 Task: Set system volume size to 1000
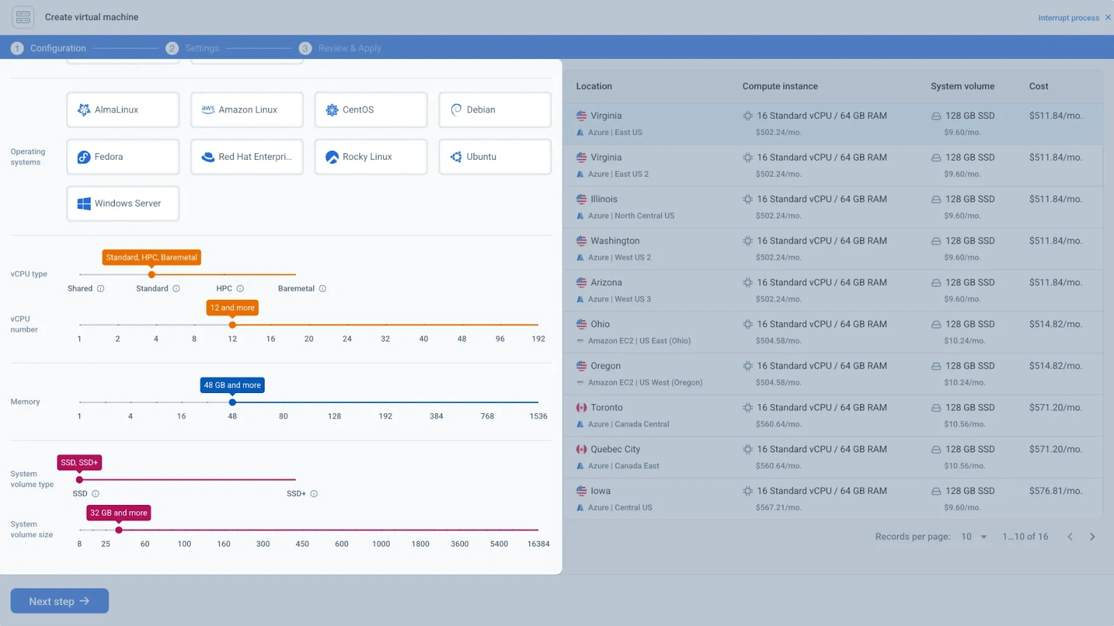click(381, 530)
